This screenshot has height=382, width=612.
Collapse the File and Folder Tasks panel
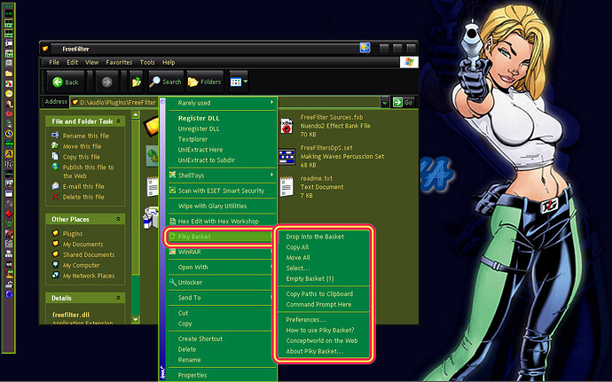click(x=120, y=121)
